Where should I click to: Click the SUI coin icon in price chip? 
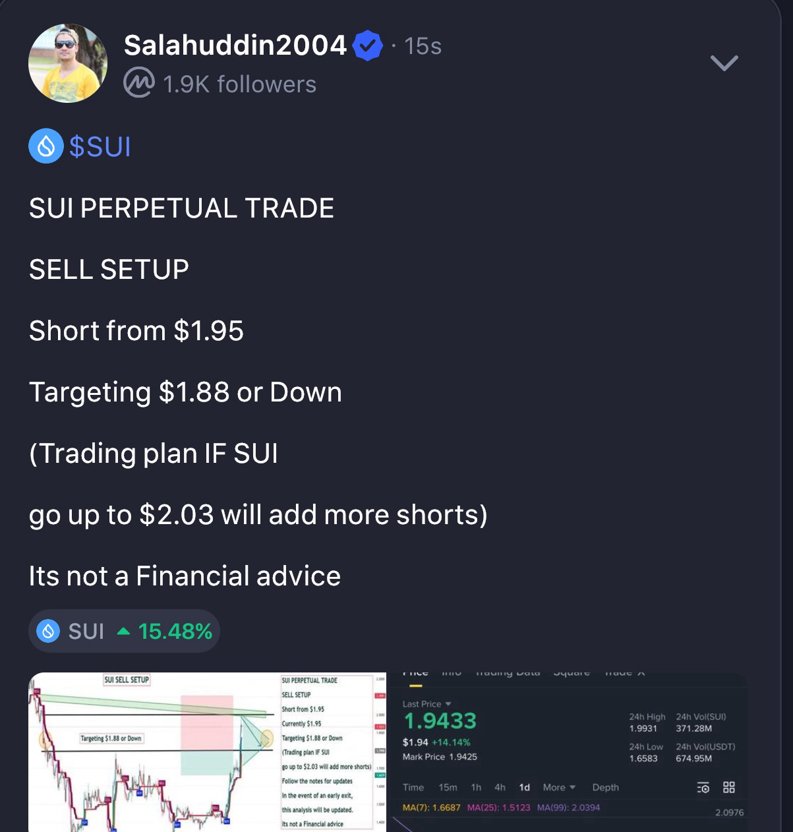[48, 631]
